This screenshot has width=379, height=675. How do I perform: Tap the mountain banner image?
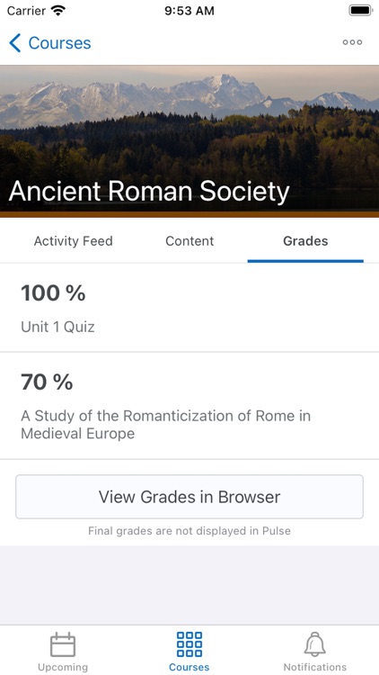tap(189, 141)
